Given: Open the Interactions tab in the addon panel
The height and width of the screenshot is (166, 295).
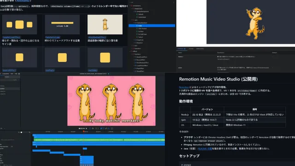Looking at the screenshot, I should coord(200,49).
